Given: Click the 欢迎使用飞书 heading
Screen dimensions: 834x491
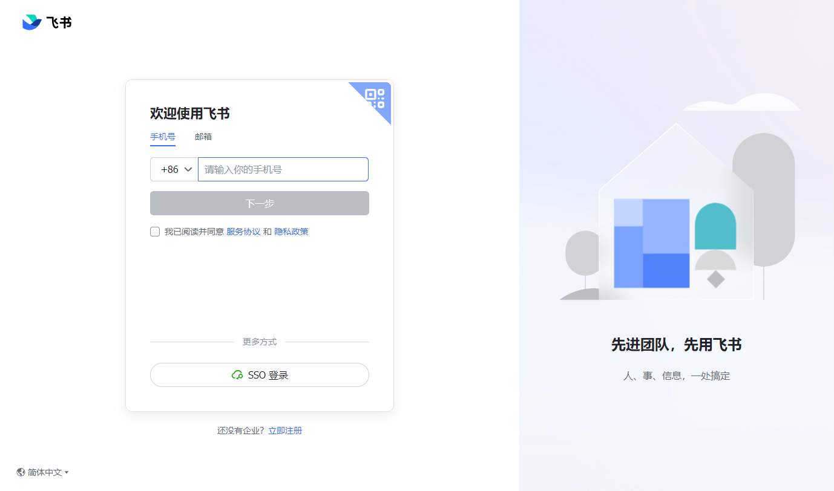Looking at the screenshot, I should [190, 113].
